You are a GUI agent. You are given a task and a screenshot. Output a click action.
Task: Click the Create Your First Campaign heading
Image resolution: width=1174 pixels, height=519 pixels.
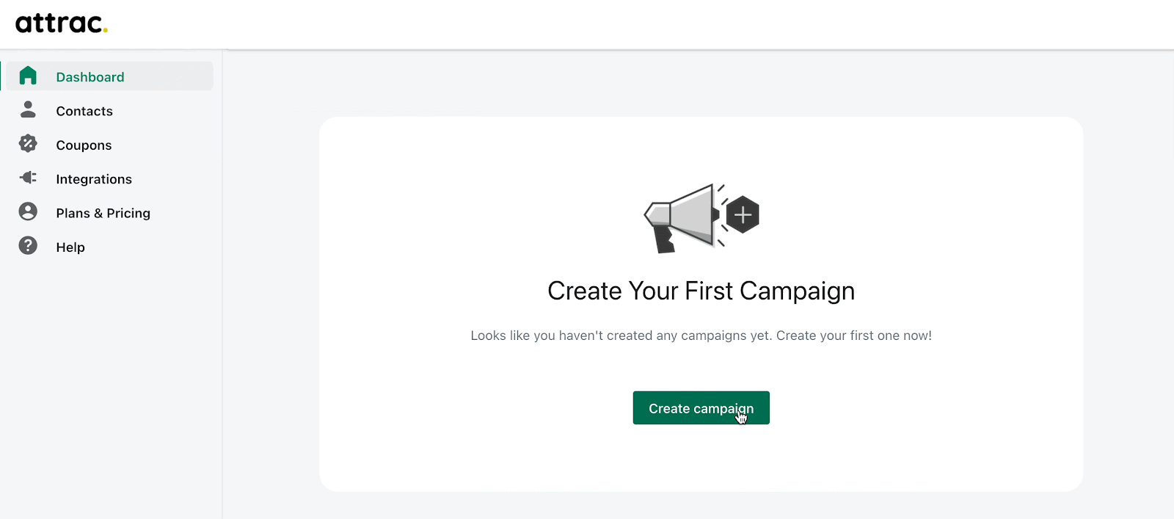coord(700,291)
